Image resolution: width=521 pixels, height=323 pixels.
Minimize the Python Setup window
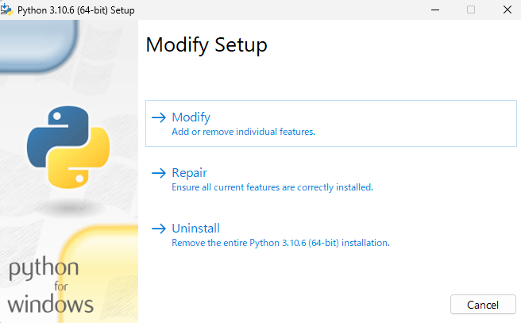pos(435,9)
